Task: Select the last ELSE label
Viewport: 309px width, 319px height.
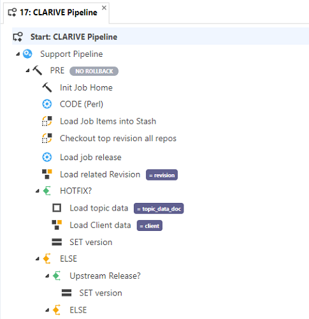Action: pos(78,310)
